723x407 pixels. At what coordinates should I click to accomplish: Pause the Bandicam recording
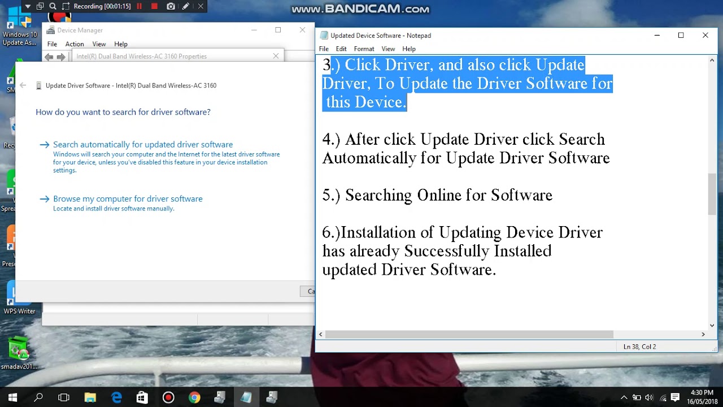pos(140,6)
